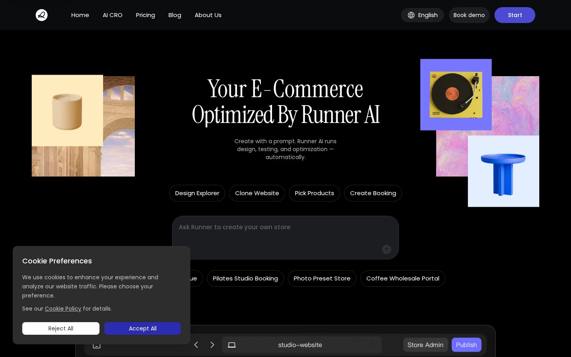Open the Cookie Policy link
Image resolution: width=571 pixels, height=357 pixels.
pyautogui.click(x=63, y=309)
